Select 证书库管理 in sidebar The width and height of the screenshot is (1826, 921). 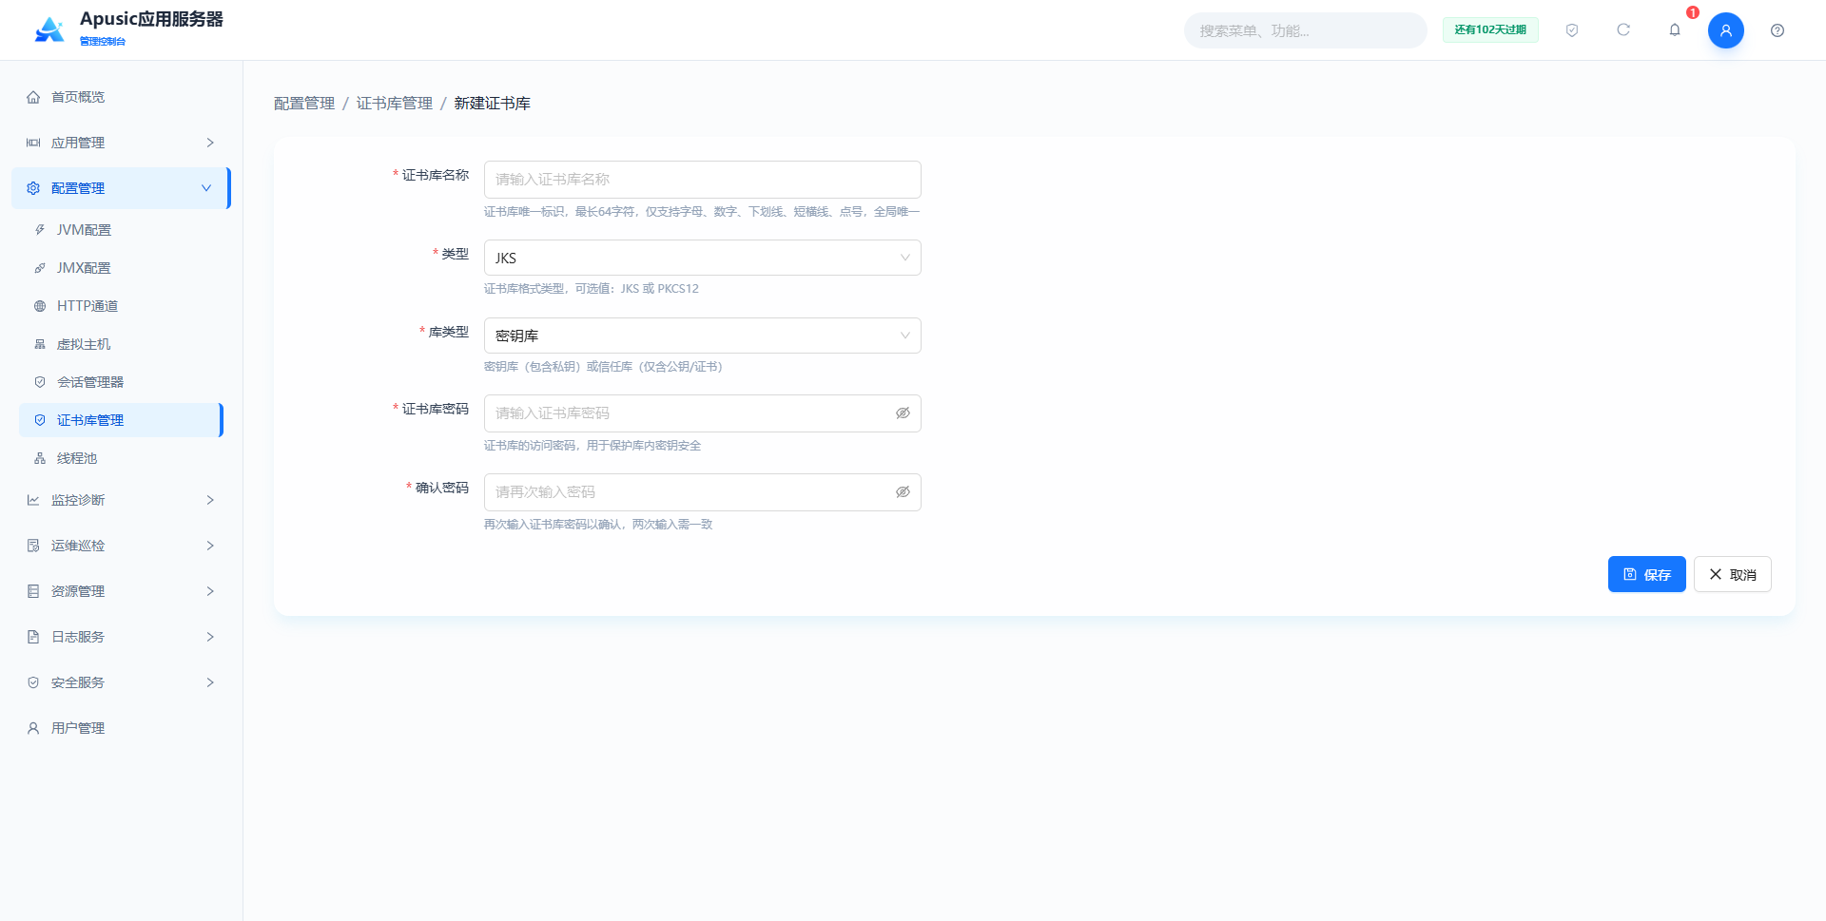(x=122, y=420)
